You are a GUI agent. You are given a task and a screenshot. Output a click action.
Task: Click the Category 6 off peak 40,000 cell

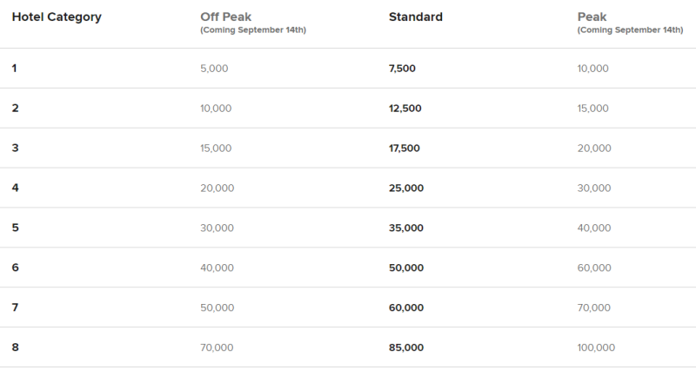pos(217,268)
